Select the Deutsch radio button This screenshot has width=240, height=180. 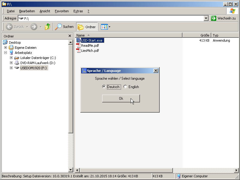(x=104, y=87)
